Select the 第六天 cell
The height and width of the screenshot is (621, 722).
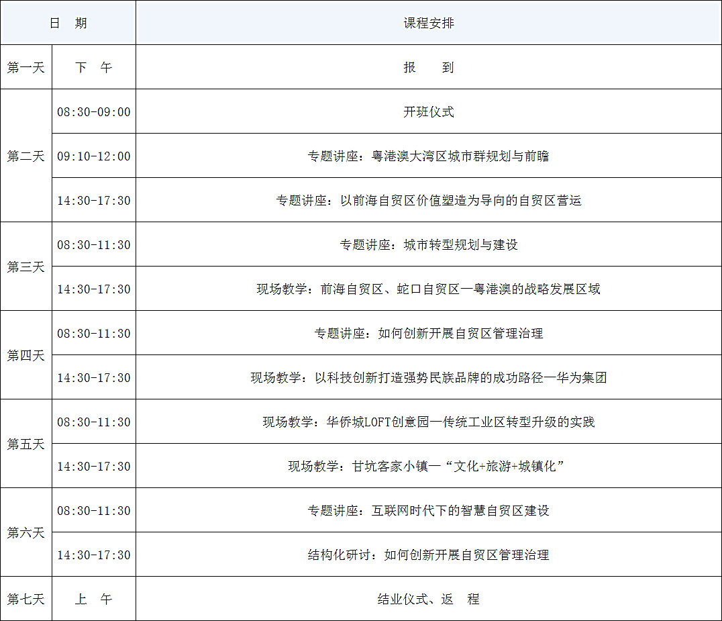[26, 532]
